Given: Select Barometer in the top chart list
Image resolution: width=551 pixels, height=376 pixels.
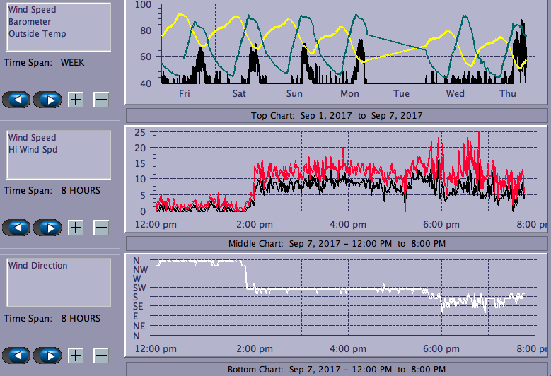Looking at the screenshot, I should click(28, 22).
